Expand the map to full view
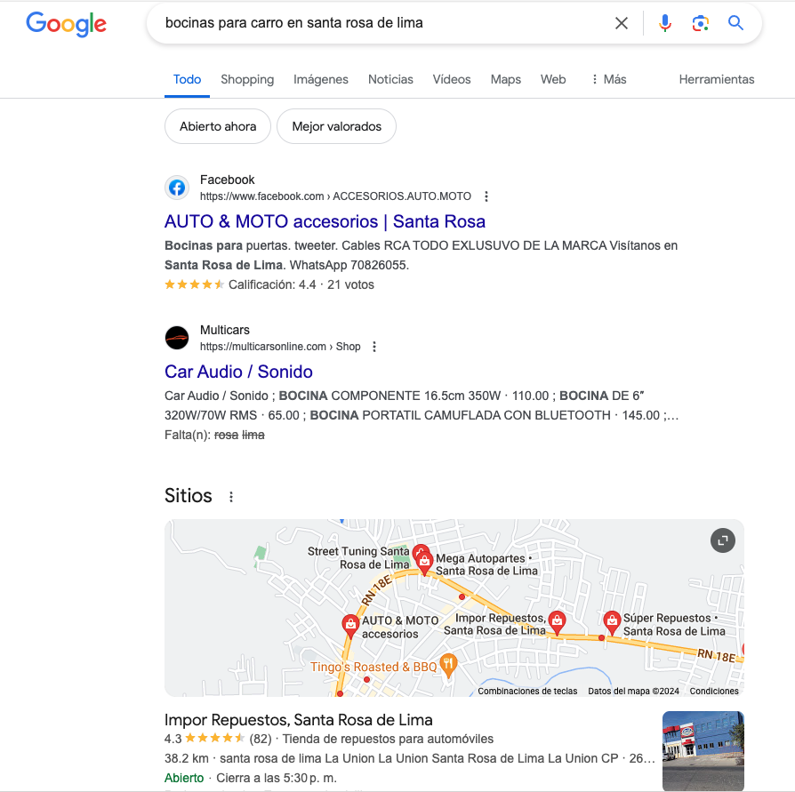Viewport: 795px width, 792px height. (x=722, y=540)
